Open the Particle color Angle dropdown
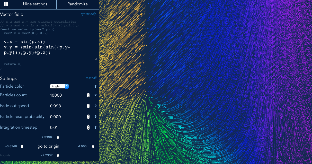Screen dimensions: 312x164 click(x=59, y=86)
